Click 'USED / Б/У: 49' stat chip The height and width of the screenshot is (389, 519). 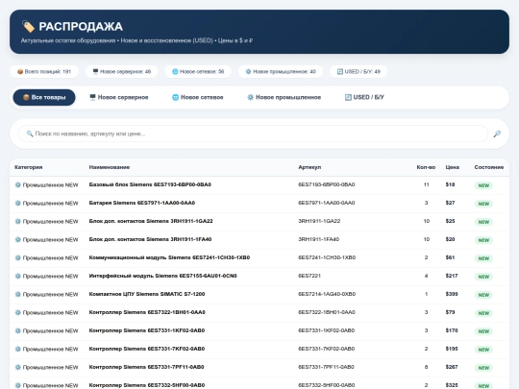pyautogui.click(x=358, y=71)
